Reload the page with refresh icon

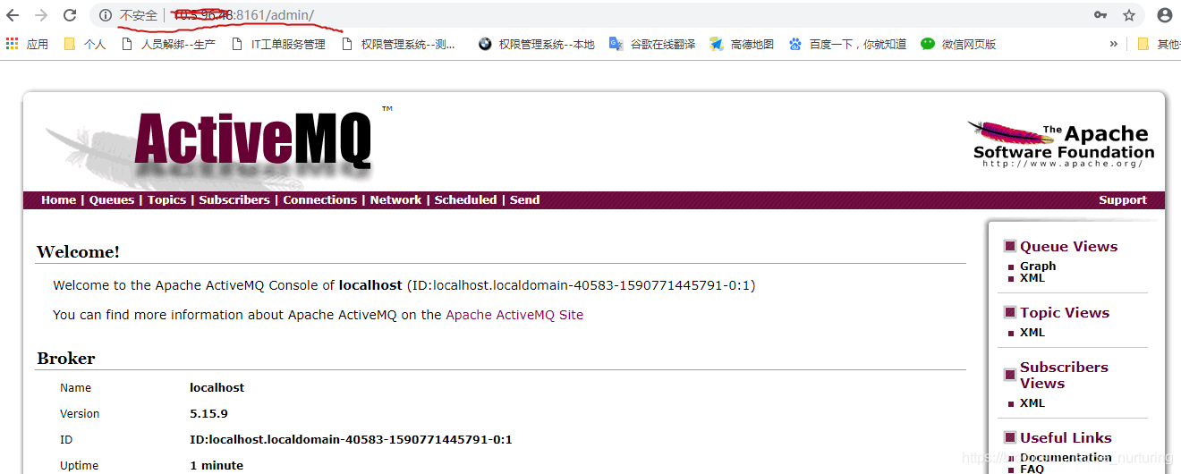tap(70, 15)
